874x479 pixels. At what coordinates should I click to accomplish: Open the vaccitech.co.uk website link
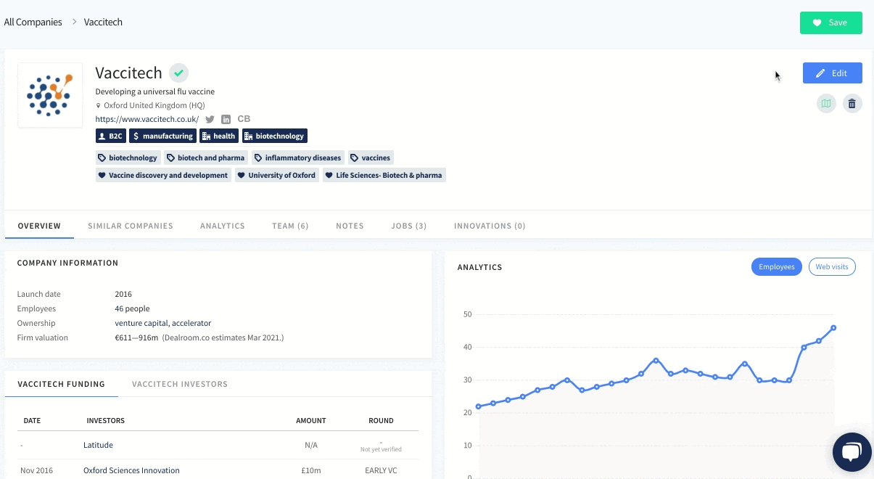(147, 119)
